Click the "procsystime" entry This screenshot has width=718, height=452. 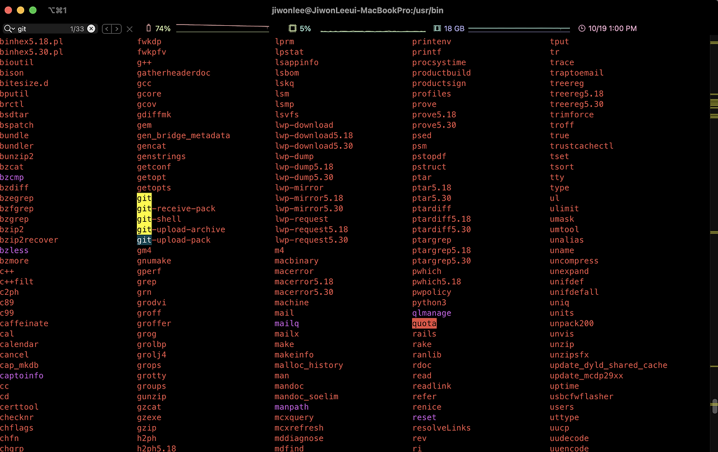tap(439, 62)
